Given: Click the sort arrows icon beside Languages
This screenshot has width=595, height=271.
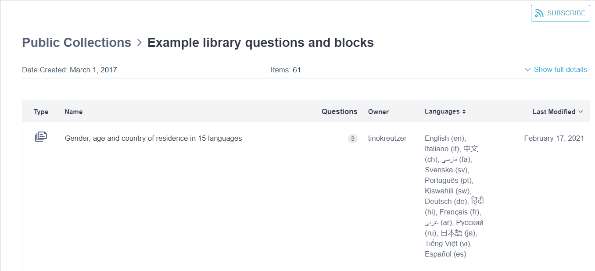Looking at the screenshot, I should (464, 112).
